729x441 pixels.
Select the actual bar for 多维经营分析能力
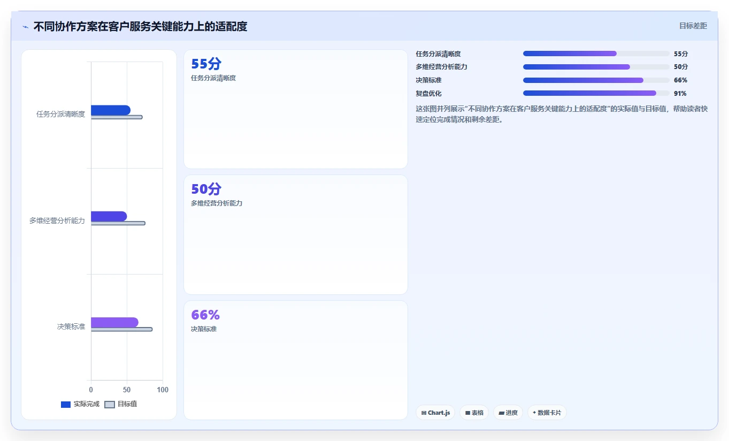109,216
